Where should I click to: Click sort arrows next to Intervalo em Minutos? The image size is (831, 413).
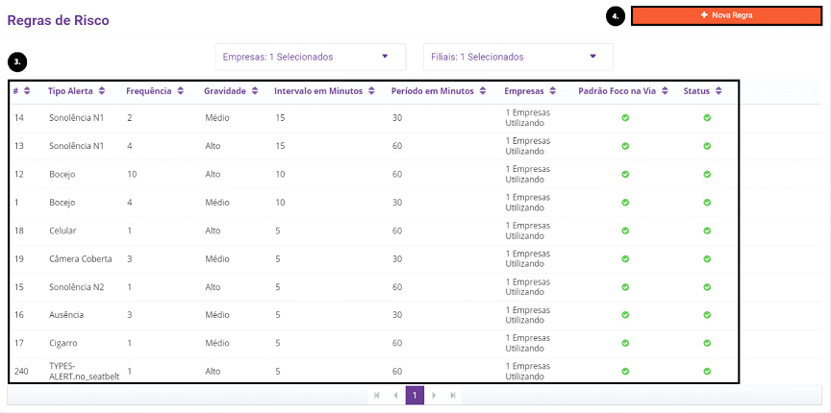coord(371,91)
